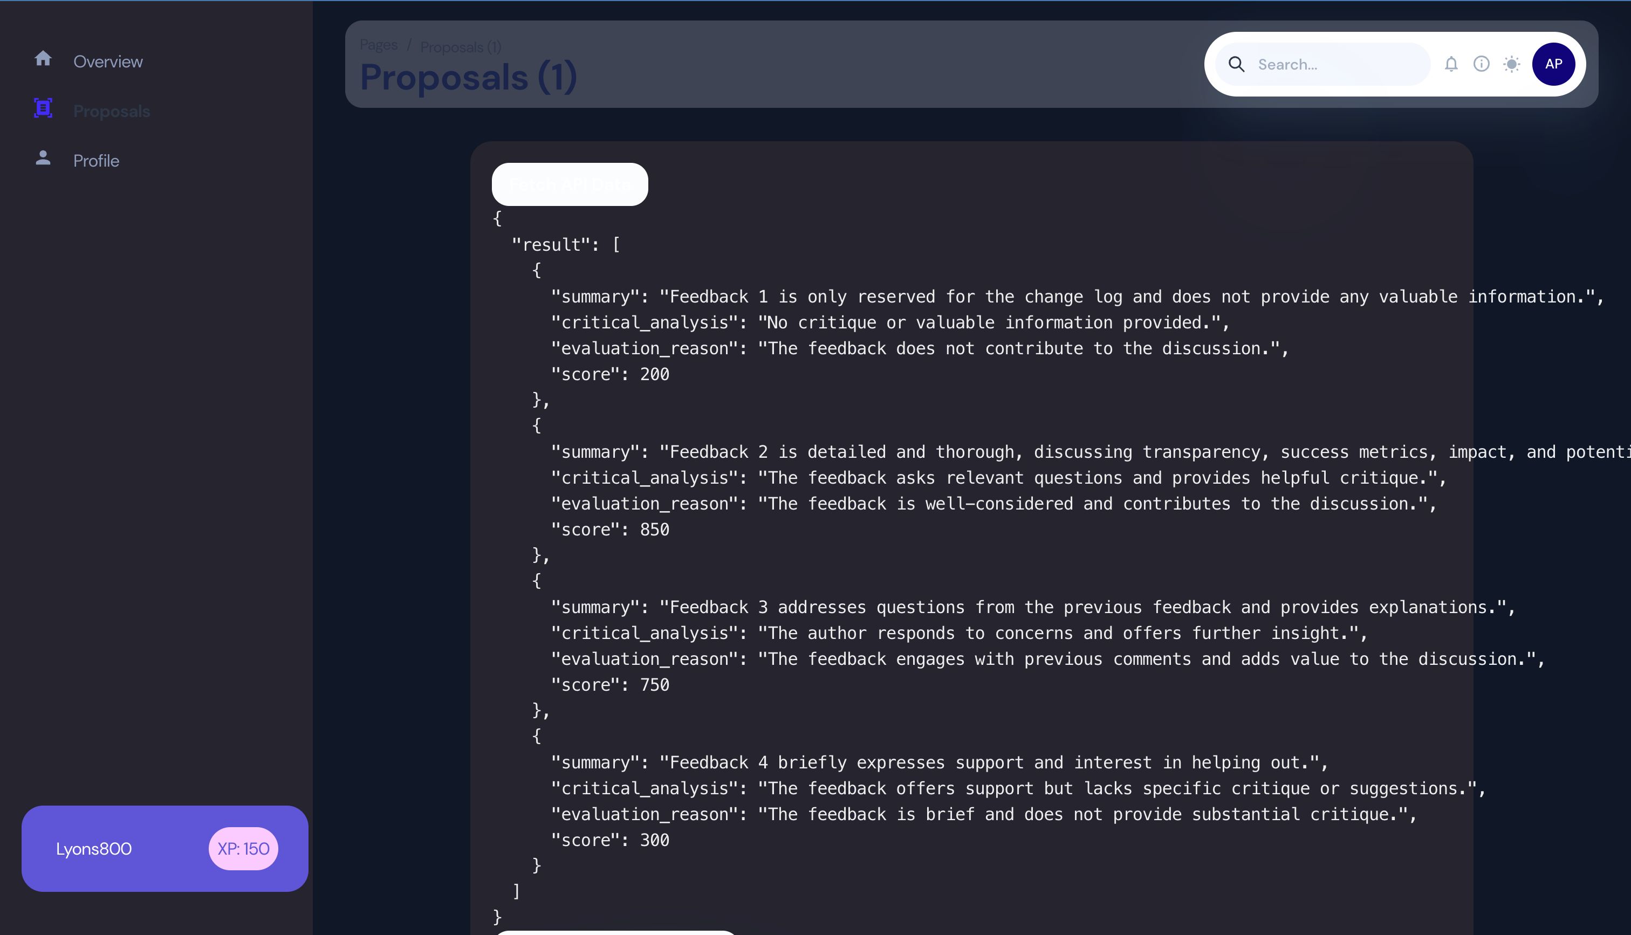Click the info/help circle icon
This screenshot has height=935, width=1631.
click(x=1481, y=64)
